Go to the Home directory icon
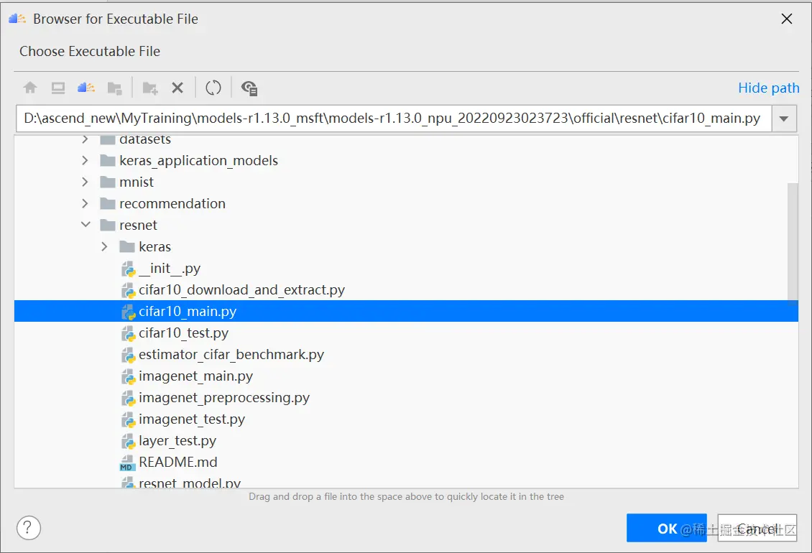This screenshot has height=553, width=812. tap(30, 88)
